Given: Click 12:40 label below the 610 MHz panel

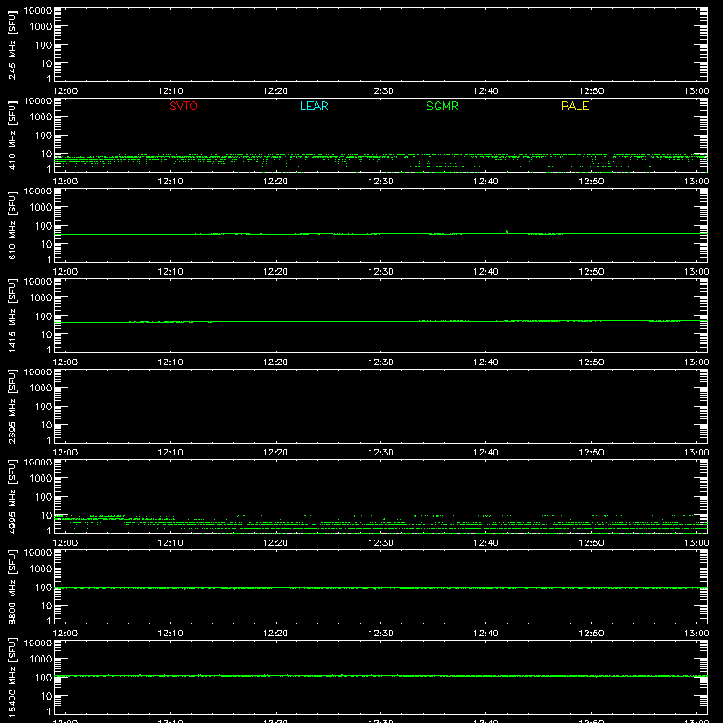Looking at the screenshot, I should [x=486, y=272].
